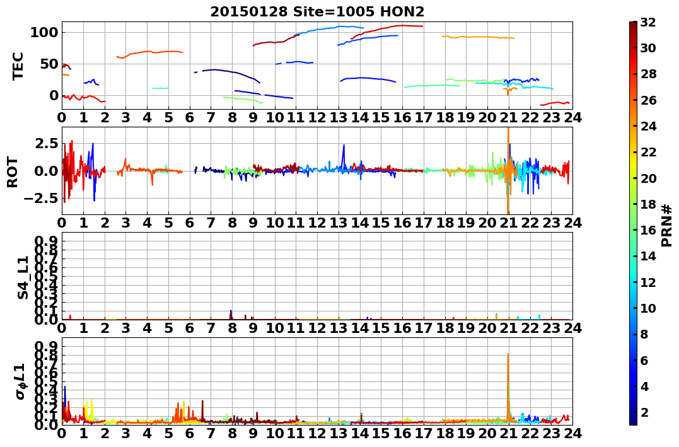This screenshot has height=447, width=679.
Task: Click the ROT y-axis label
Action: click(13, 172)
